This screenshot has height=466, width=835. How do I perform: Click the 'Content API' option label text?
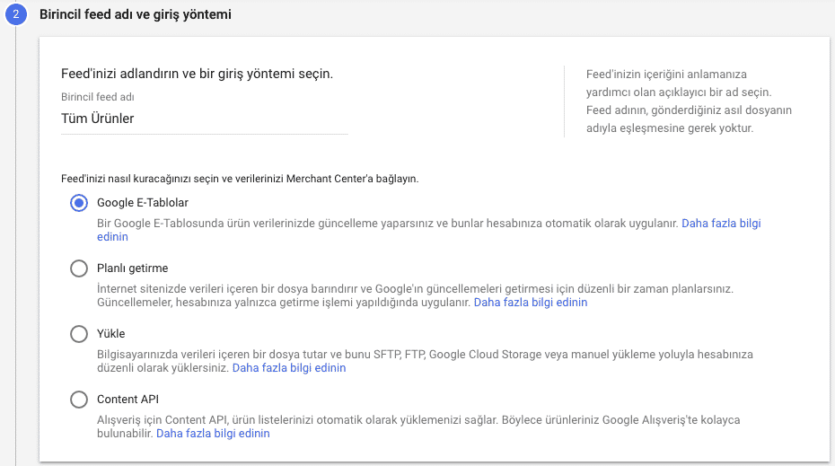point(127,400)
